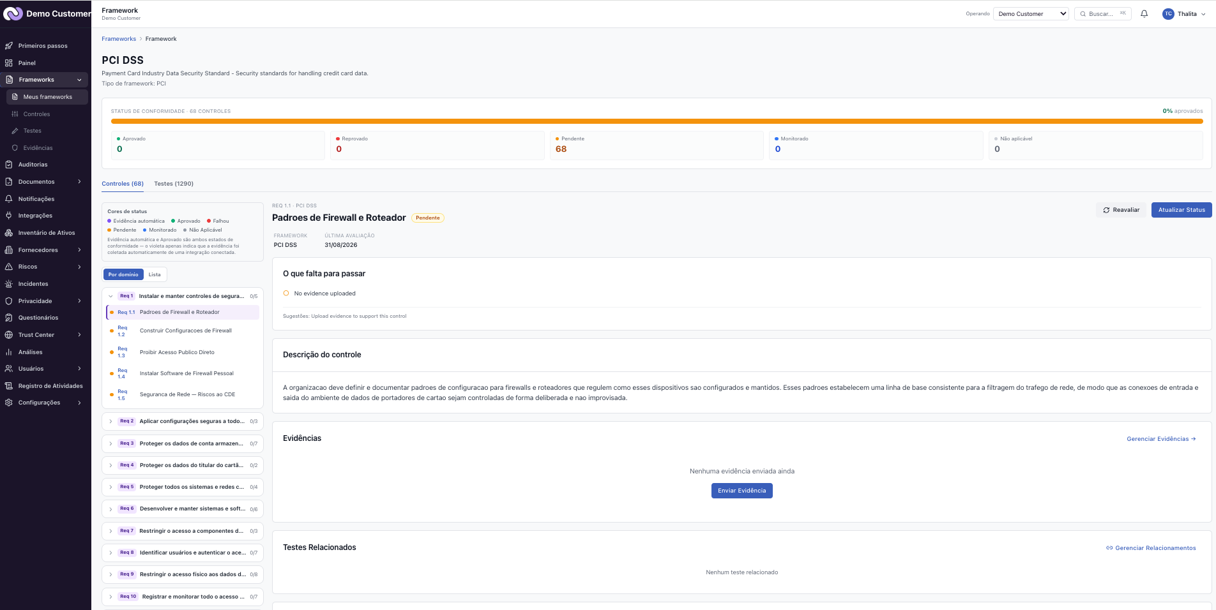
Task: Switch view to Por domínio
Action: (123, 274)
